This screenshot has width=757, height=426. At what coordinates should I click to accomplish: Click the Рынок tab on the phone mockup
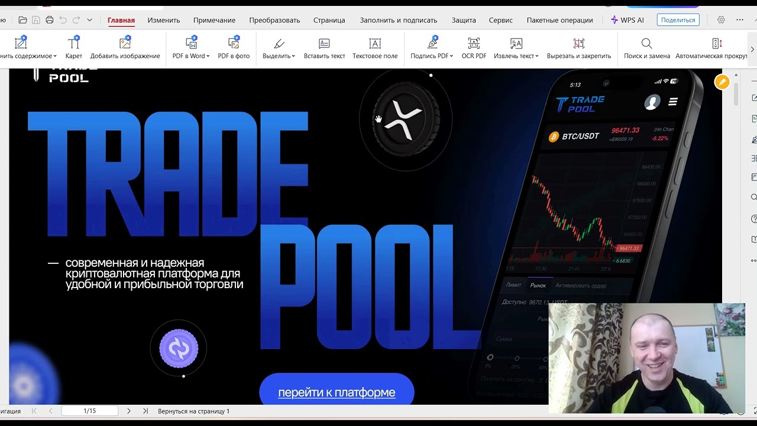click(538, 285)
